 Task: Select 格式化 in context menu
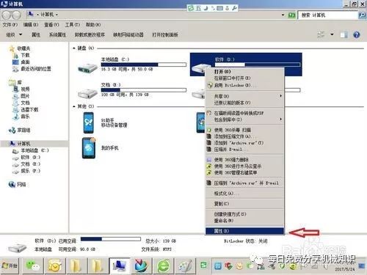(x=244, y=194)
